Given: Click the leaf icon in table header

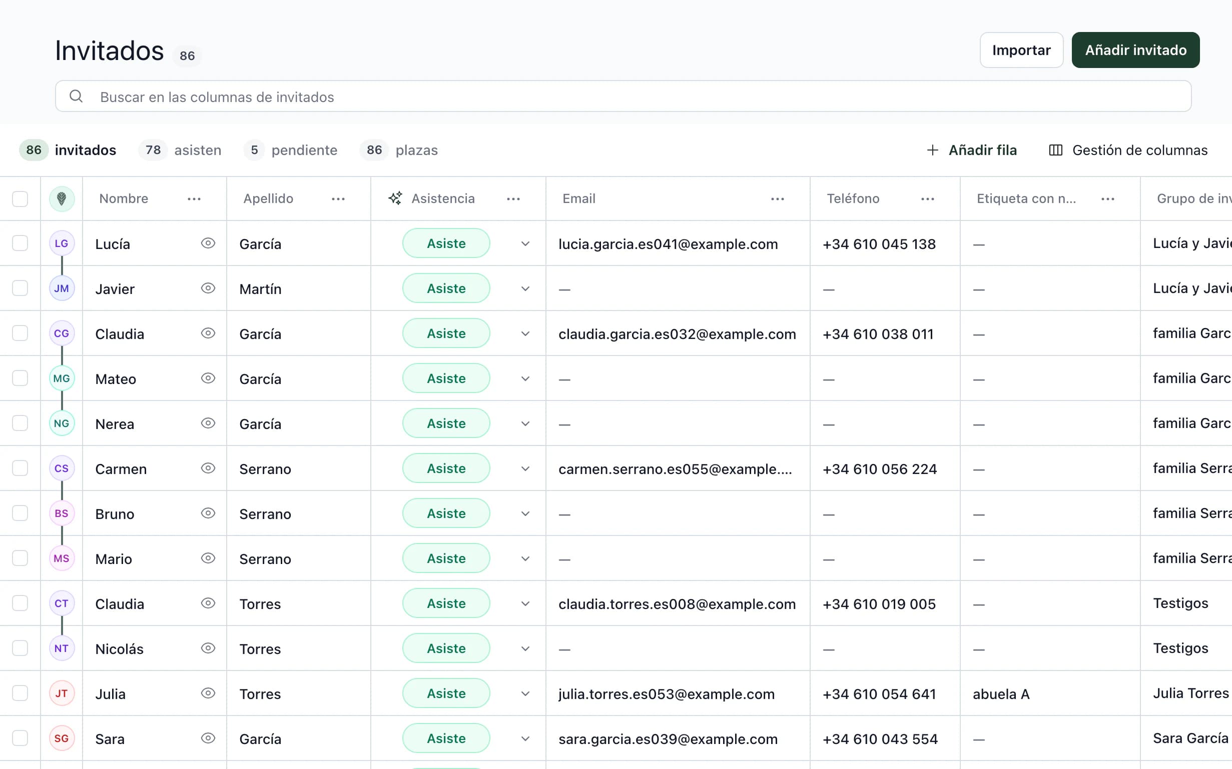Looking at the screenshot, I should click(x=62, y=198).
